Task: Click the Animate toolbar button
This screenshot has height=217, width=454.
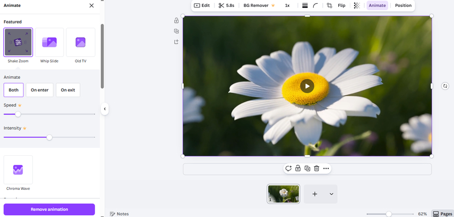Action: 378,5
